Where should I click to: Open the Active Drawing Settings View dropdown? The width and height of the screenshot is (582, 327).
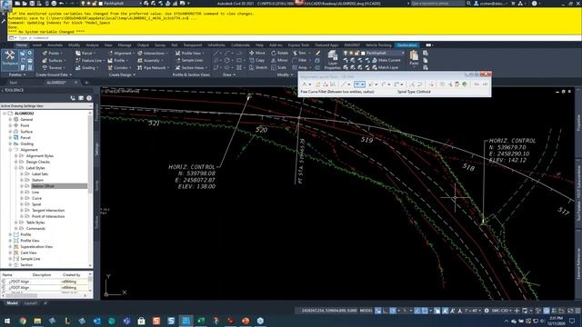46,106
